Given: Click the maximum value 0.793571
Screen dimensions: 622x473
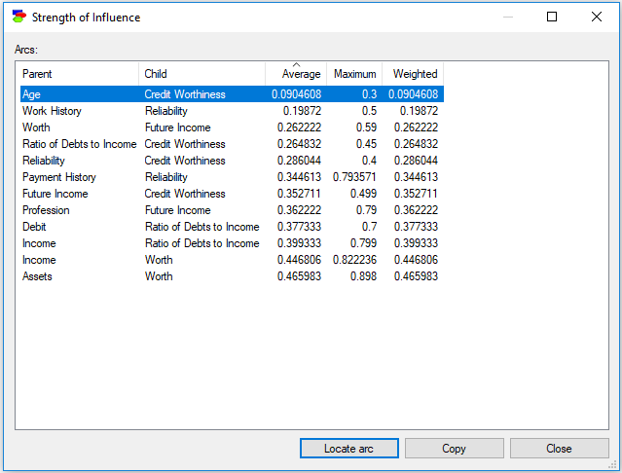Looking at the screenshot, I should 354,177.
